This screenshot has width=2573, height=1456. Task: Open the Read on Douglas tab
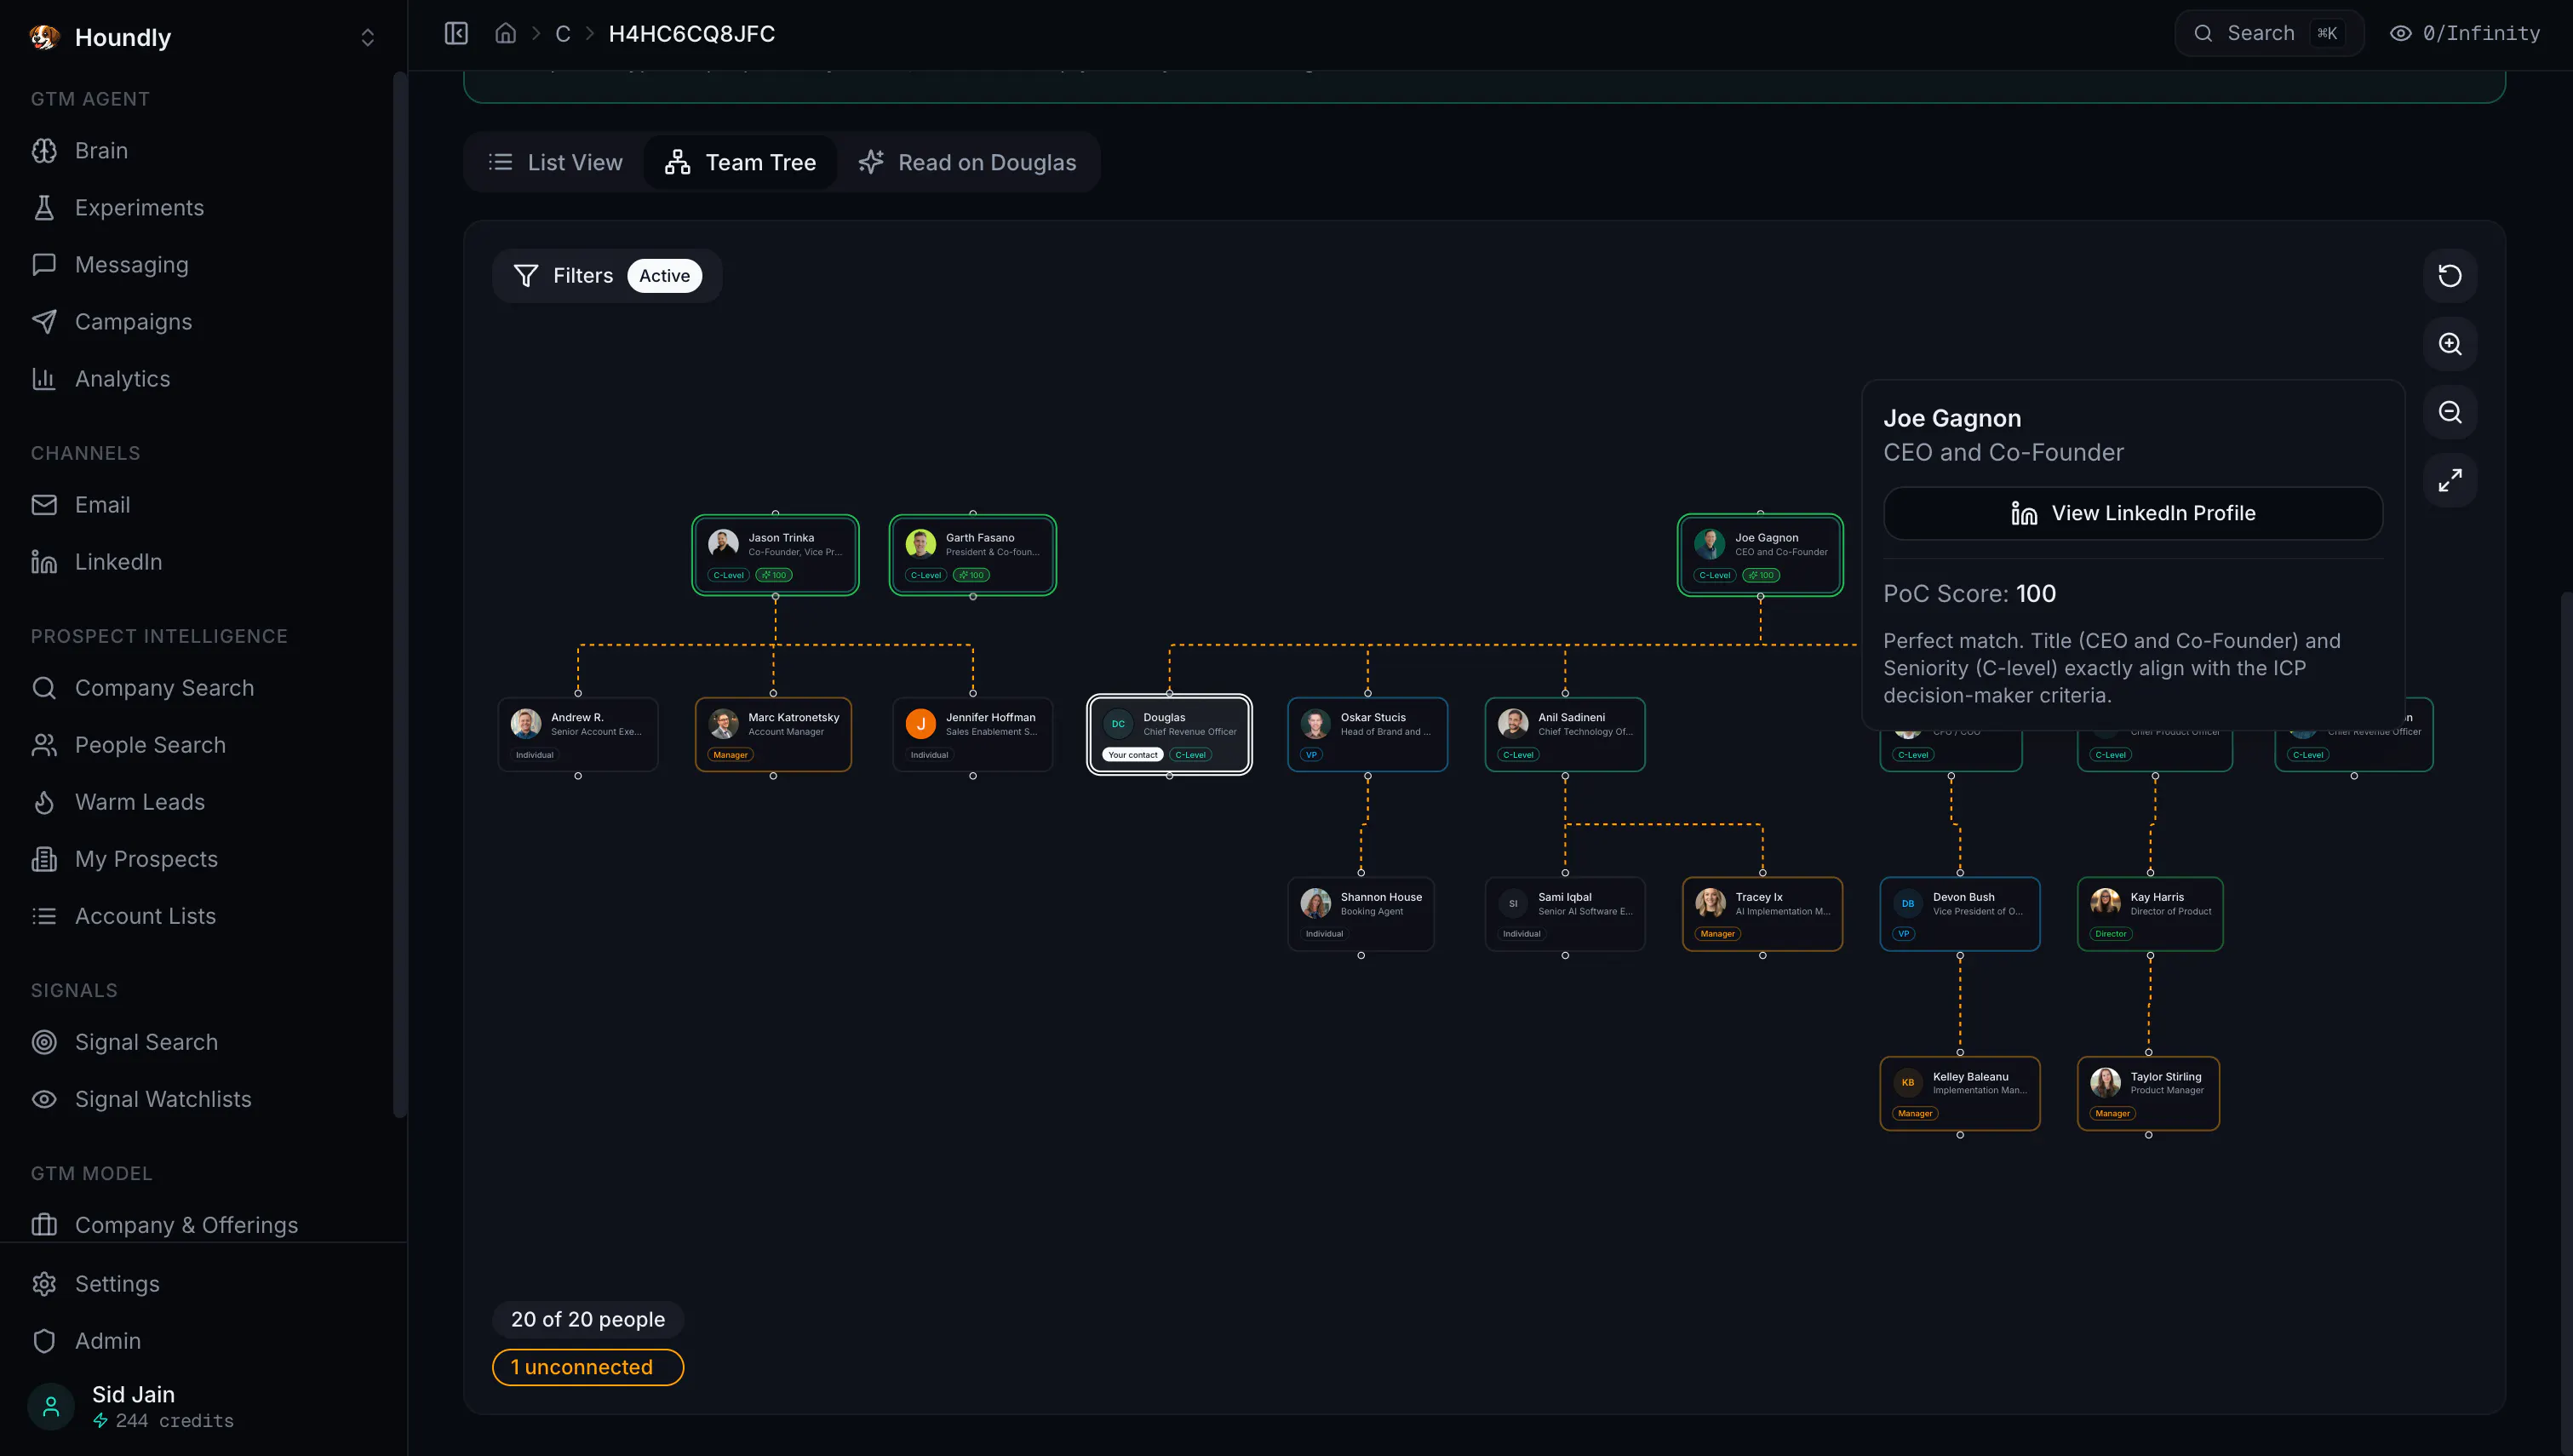click(966, 162)
